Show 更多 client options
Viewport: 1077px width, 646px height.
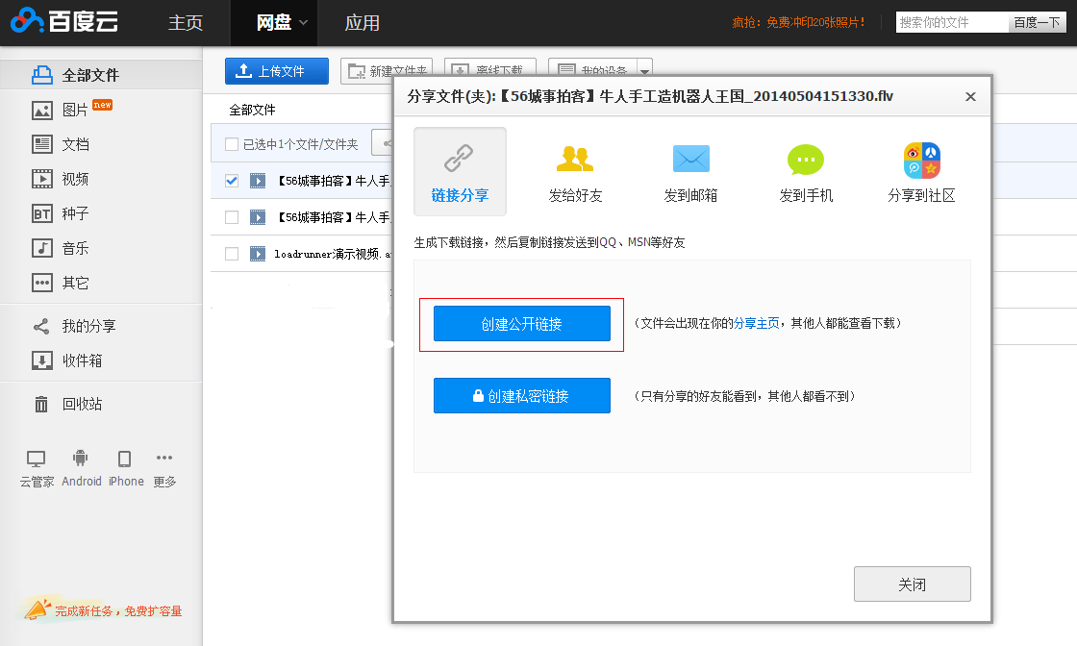coord(164,460)
